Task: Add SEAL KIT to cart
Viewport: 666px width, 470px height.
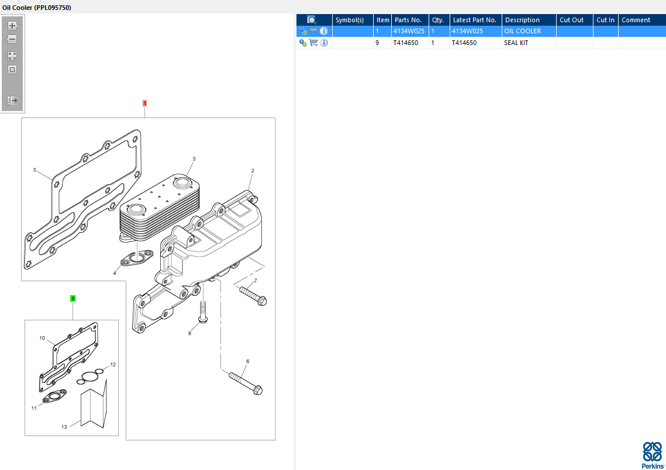Action: pyautogui.click(x=313, y=43)
